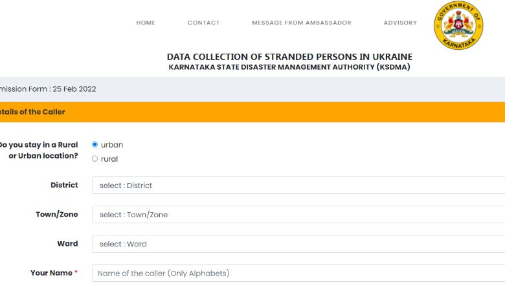
Task: Open the CONTACT navigation link
Action: point(203,23)
